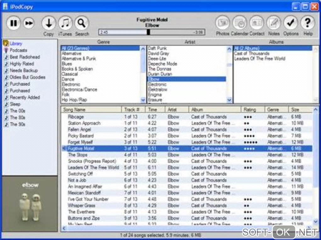
Task: Open The 80s playlist
Action: [17, 118]
